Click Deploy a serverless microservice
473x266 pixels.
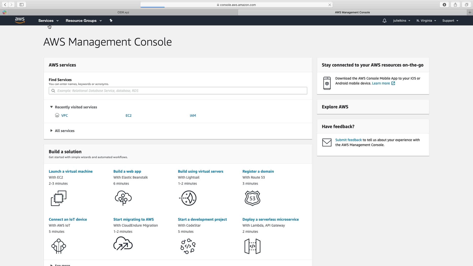coord(270,219)
